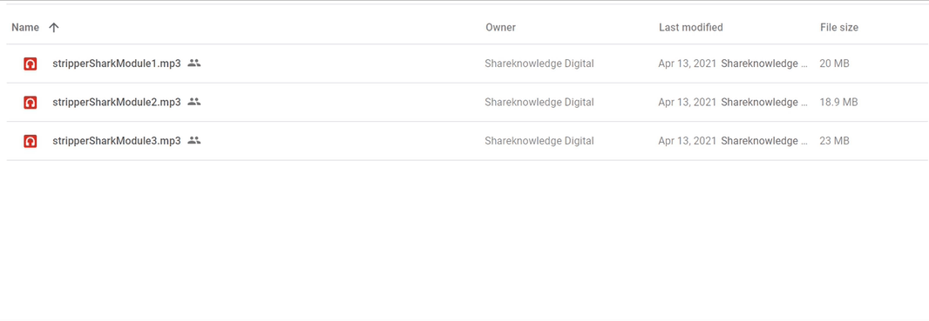
Task: Click shared people icon beside stripperSharkModule3.mp3
Action: coord(194,140)
